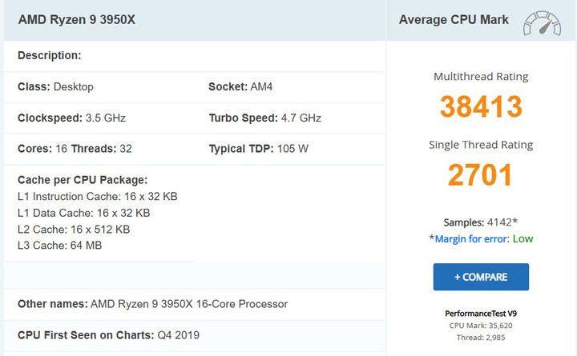Click the speedometer gauge icon
577x356 pixels.
point(542,23)
